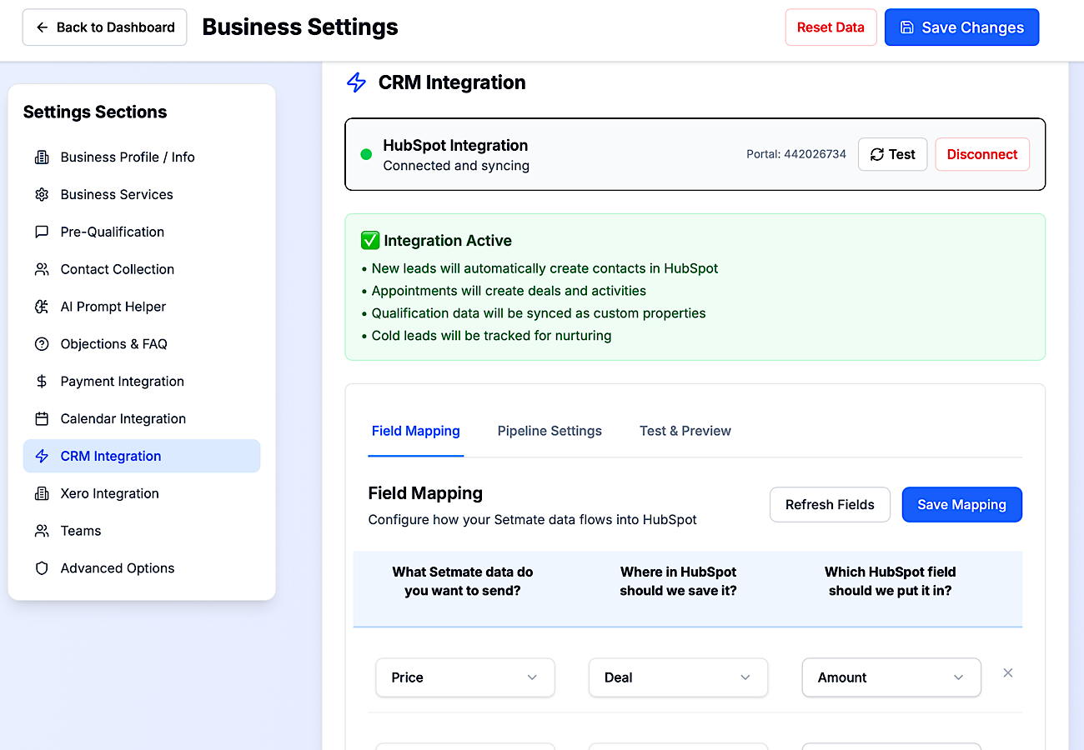Click the Business Services gear icon

(x=42, y=194)
